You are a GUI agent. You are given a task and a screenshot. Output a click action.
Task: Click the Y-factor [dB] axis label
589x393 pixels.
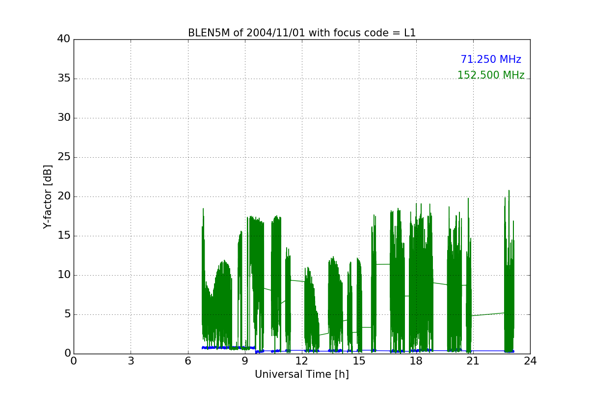(48, 196)
